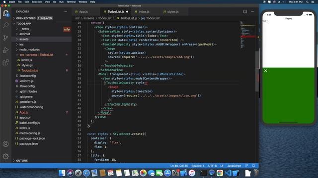The height and width of the screenshot is (178, 318).
Task: Open the Manage gear menu
Action: point(5,156)
